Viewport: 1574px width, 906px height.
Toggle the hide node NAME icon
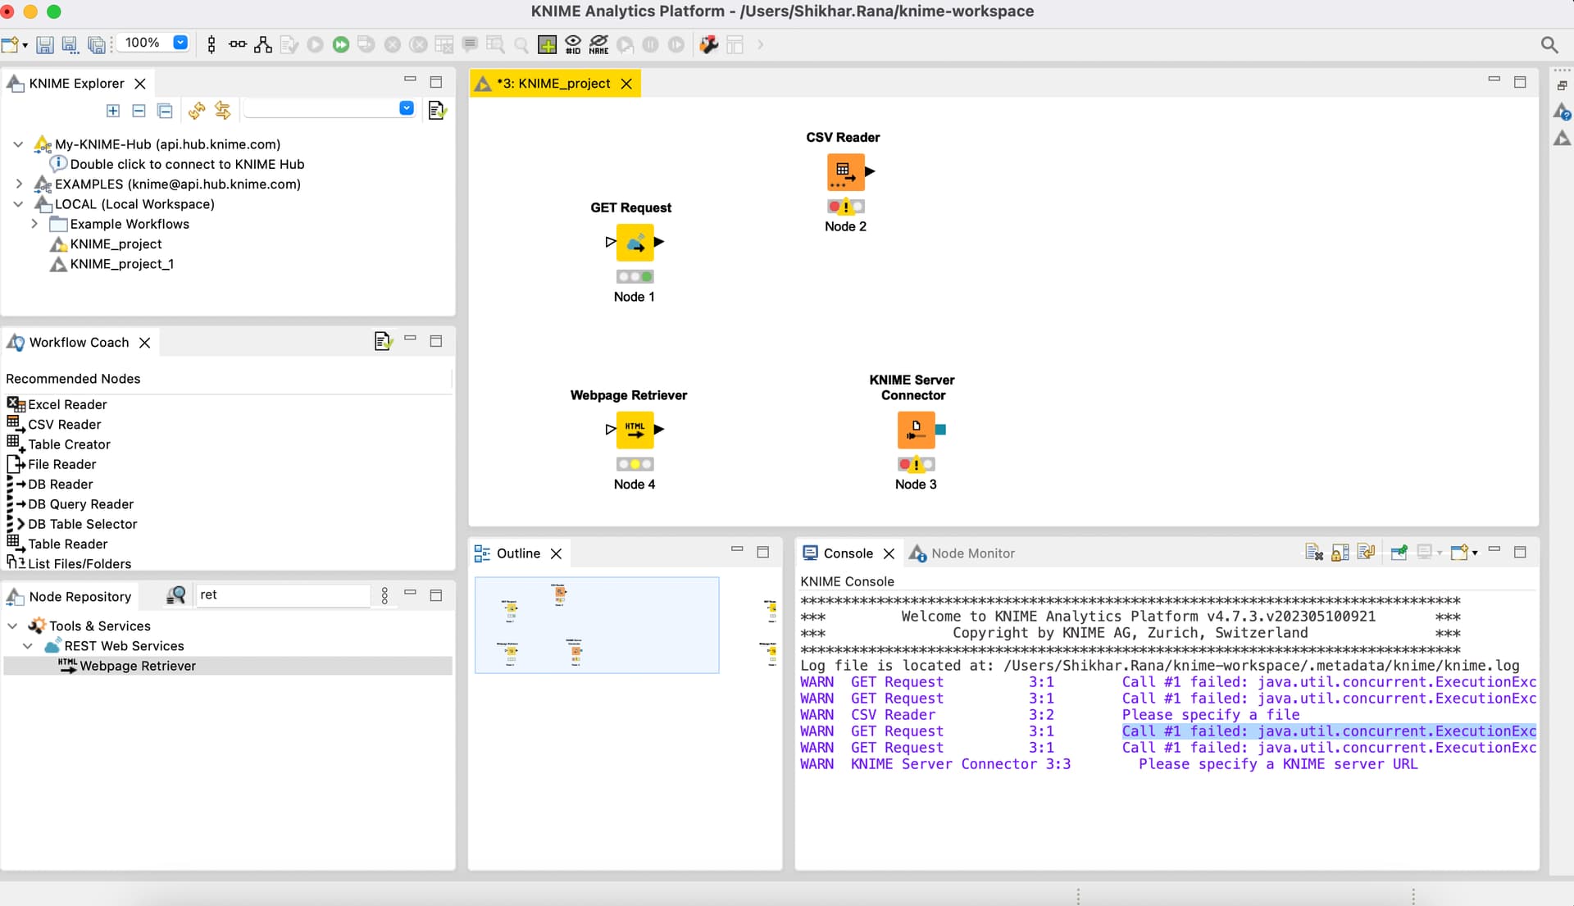click(599, 44)
